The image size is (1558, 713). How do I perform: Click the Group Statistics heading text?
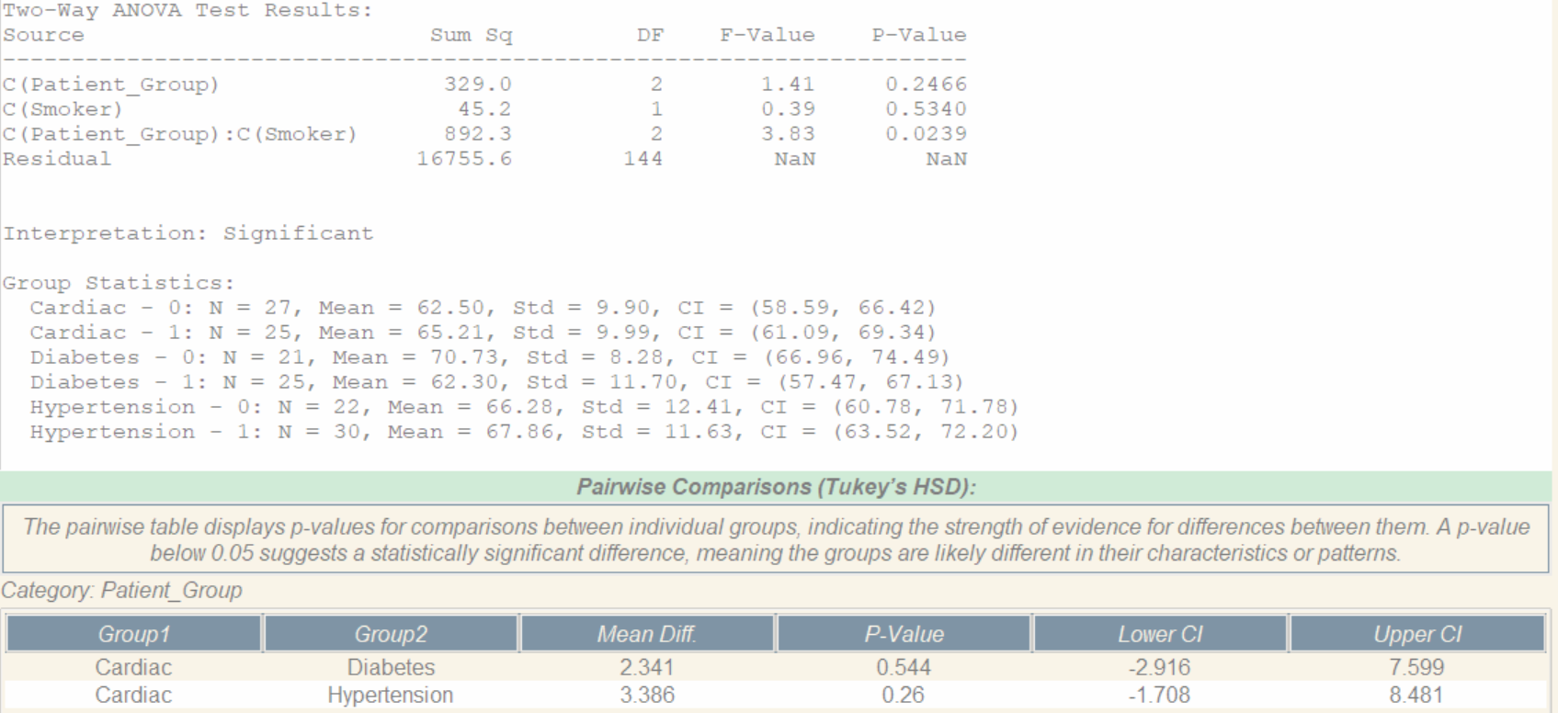[x=119, y=283]
